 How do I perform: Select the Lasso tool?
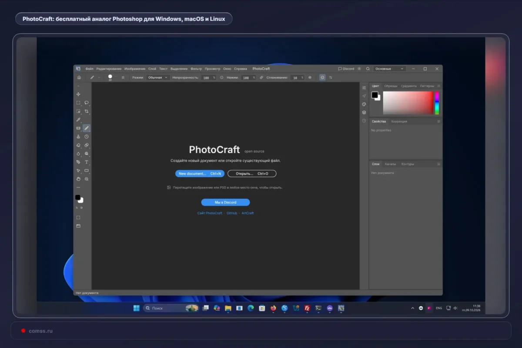(x=87, y=103)
